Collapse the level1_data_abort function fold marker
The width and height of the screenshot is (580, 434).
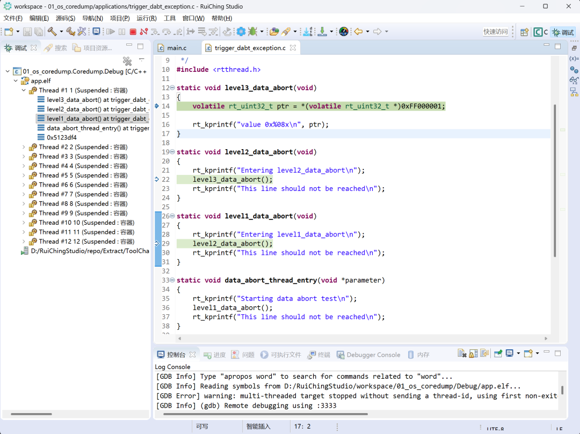click(172, 216)
